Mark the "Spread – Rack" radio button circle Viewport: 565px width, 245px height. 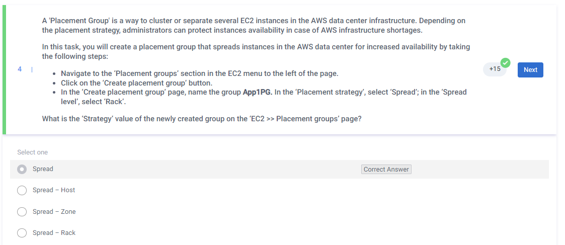click(x=22, y=233)
